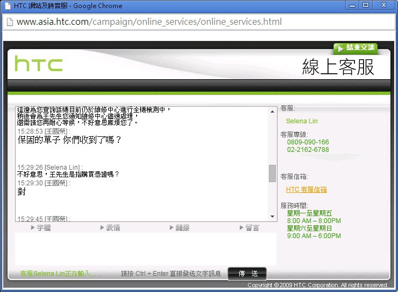Click hours 9:00 AM – 6:00PM
This screenshot has height=292, width=398.
pos(314,236)
